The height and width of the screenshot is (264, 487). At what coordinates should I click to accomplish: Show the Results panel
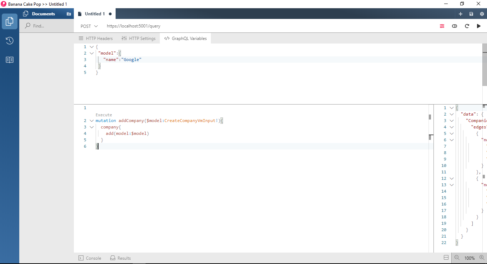click(x=120, y=258)
